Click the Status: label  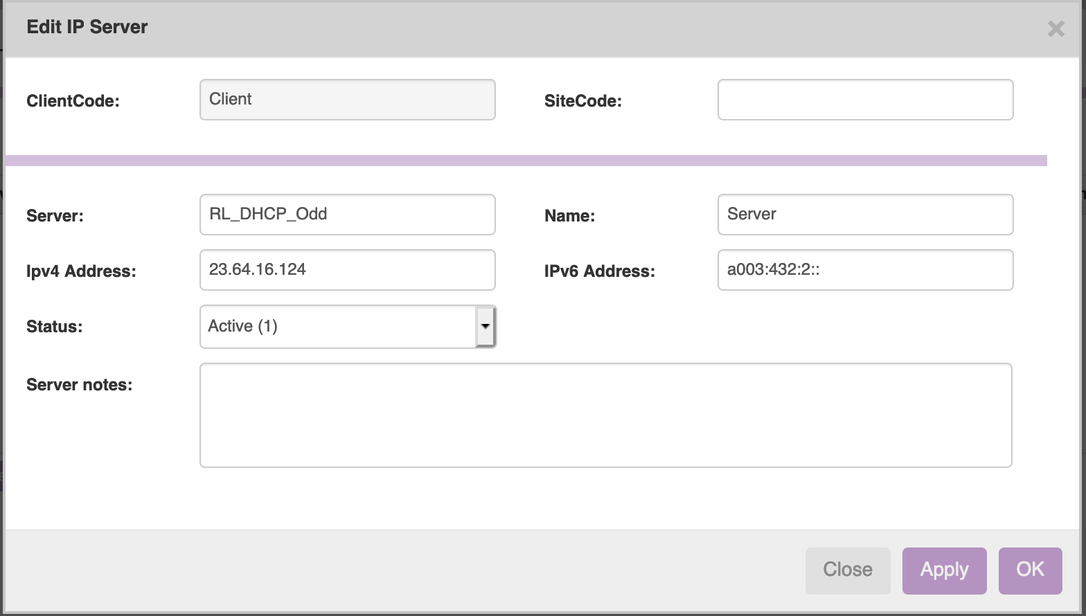click(x=54, y=327)
